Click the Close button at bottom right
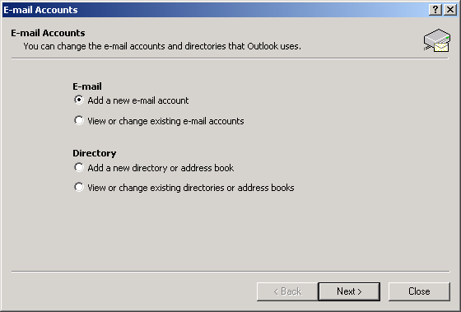461x312 pixels. [x=419, y=291]
